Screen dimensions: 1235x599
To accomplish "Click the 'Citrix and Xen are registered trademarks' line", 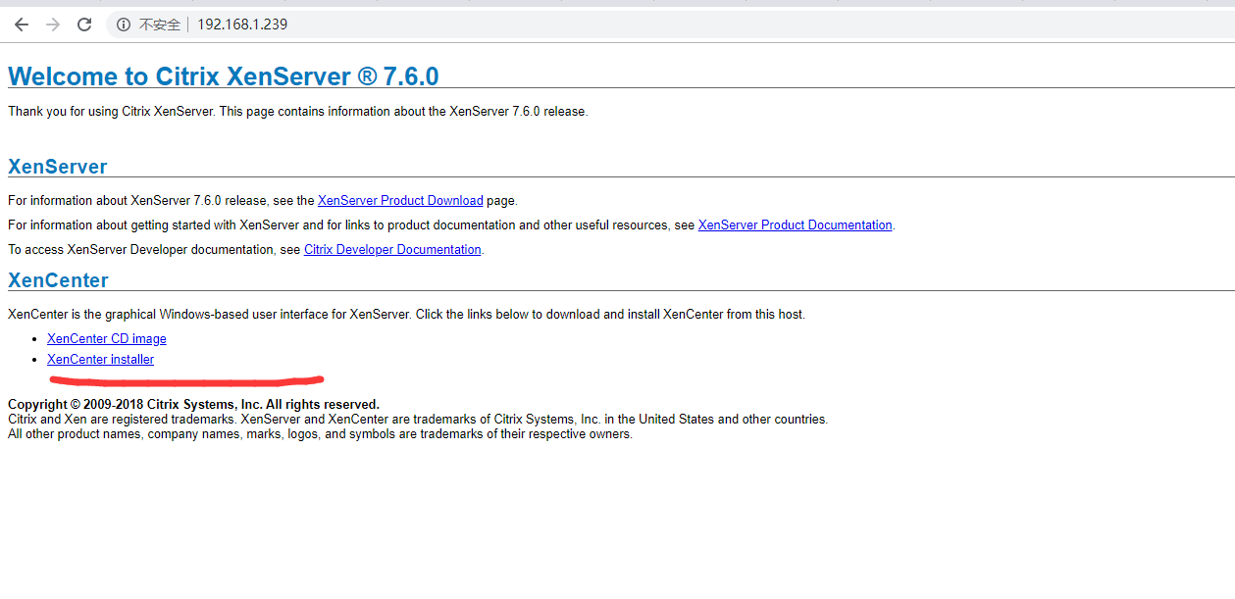I will (x=417, y=420).
